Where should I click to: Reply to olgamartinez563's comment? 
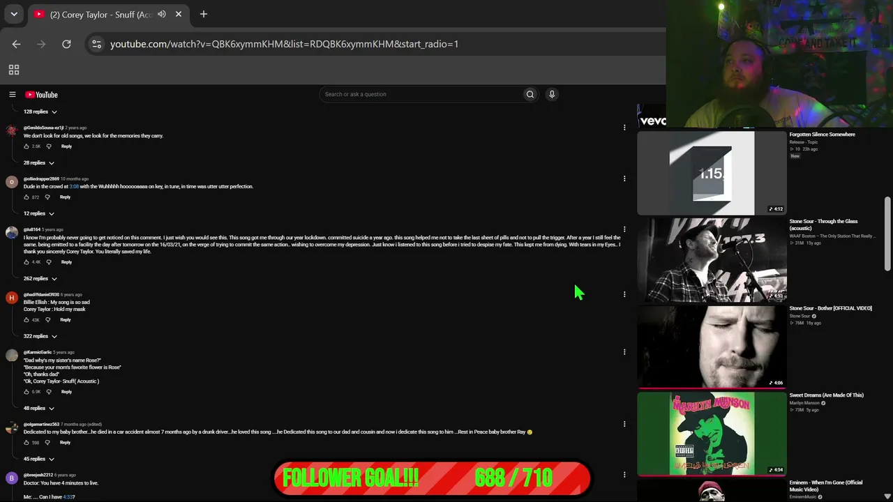click(65, 443)
